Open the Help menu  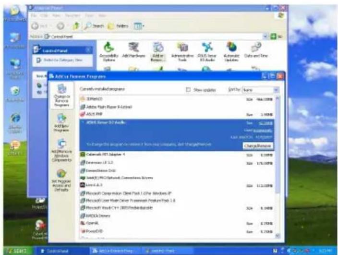(102, 15)
